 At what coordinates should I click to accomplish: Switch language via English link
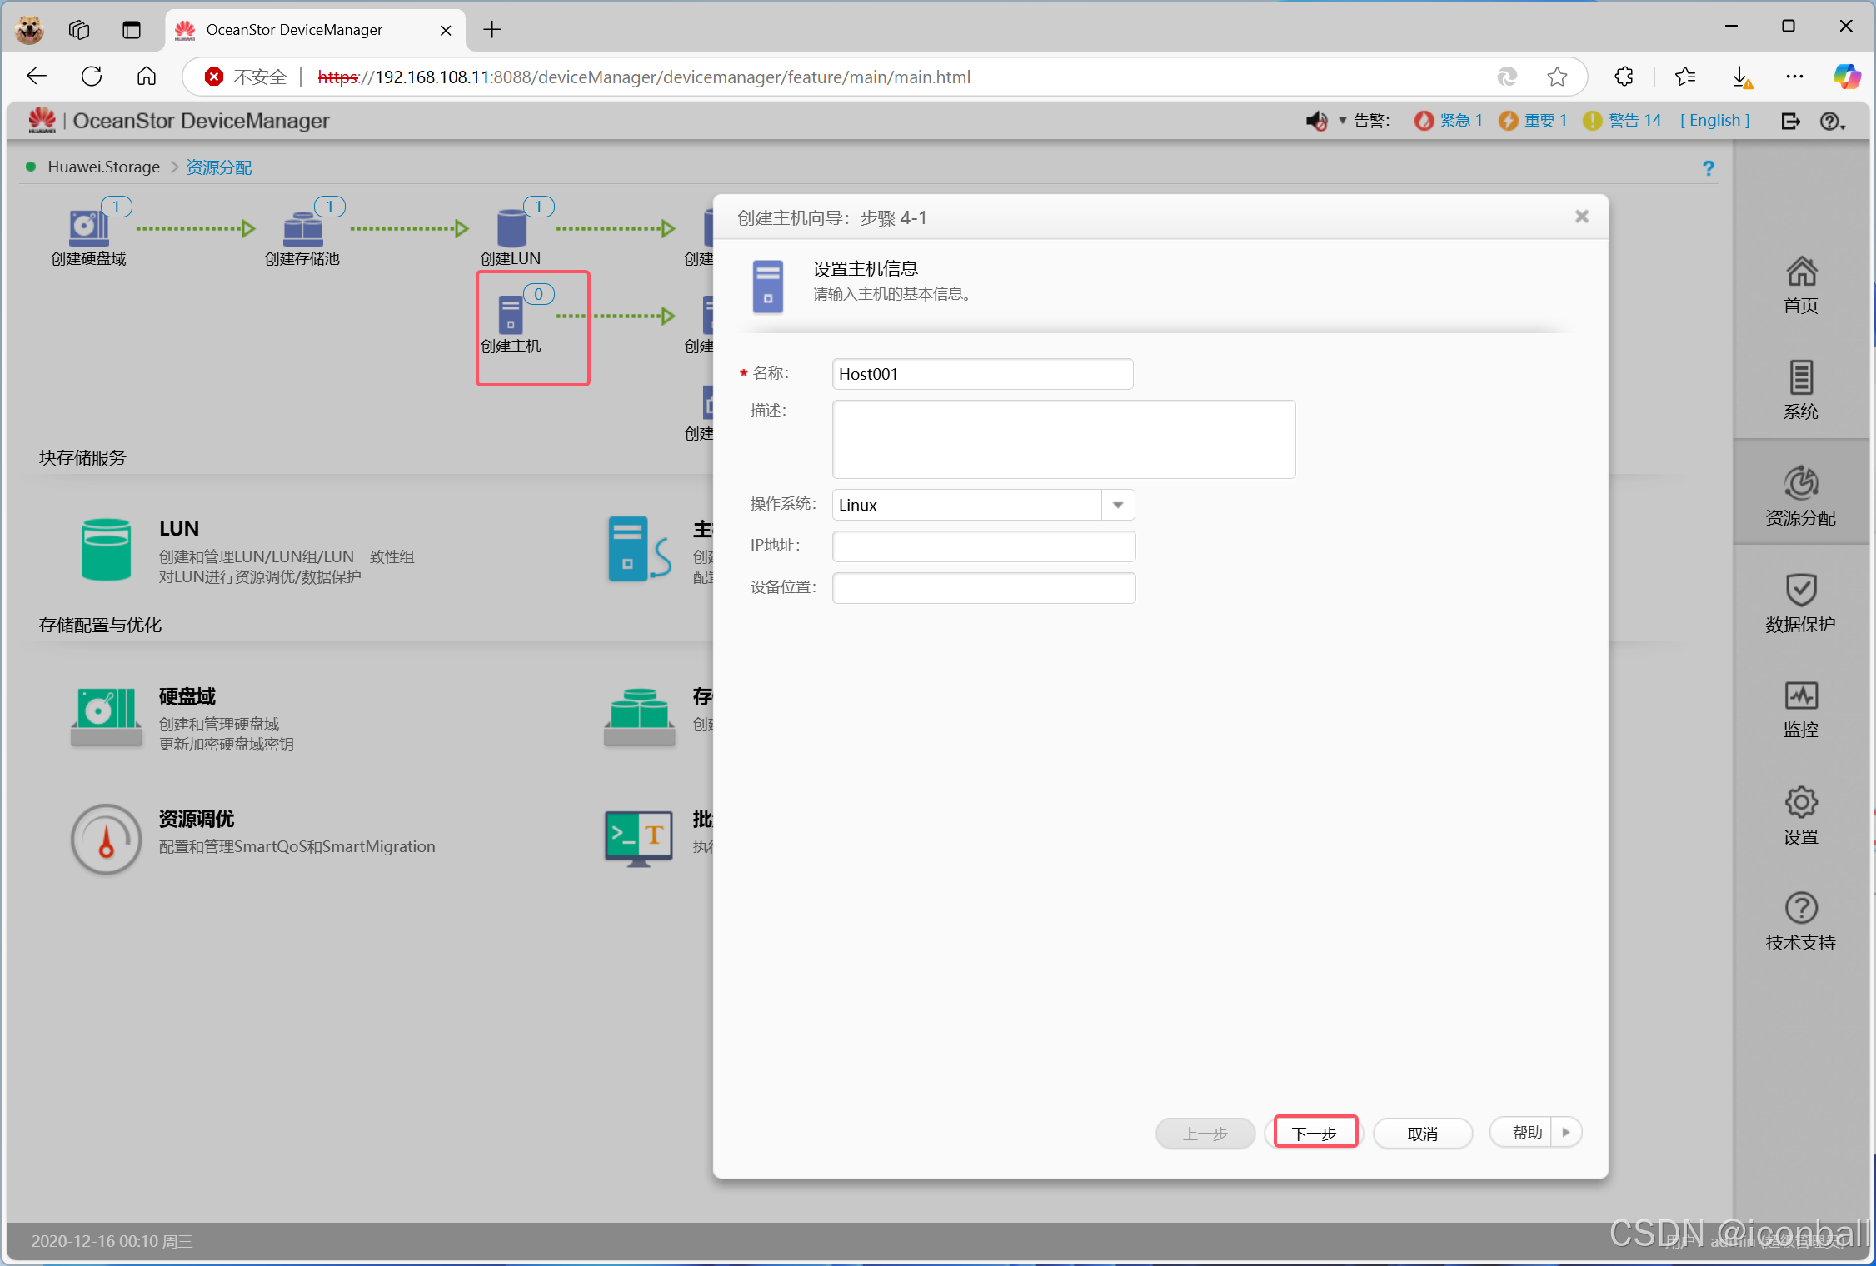click(1714, 121)
